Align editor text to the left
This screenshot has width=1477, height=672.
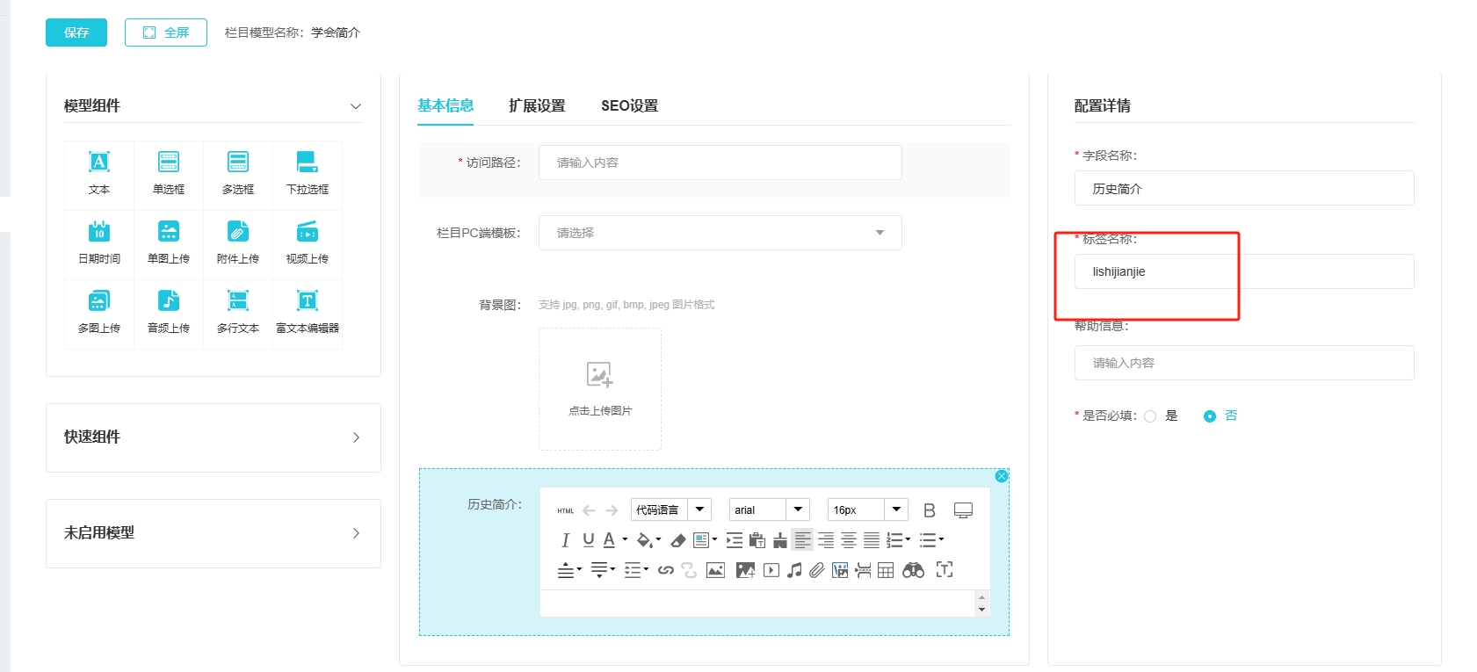tap(803, 540)
